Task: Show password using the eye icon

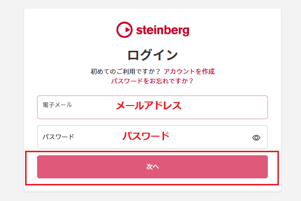Action: [256, 137]
